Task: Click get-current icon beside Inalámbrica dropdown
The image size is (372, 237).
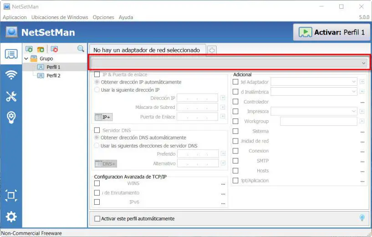Action: click(x=362, y=91)
